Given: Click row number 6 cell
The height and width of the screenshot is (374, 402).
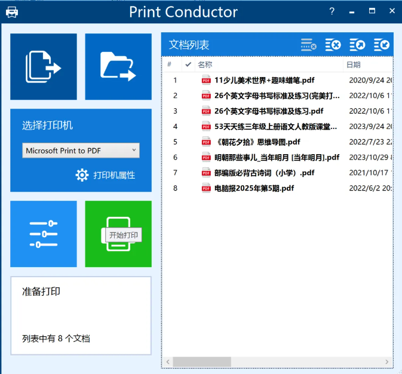Looking at the screenshot, I should point(175,157).
